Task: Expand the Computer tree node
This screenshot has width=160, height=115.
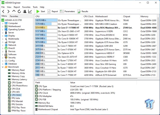Action: pos(3,23)
